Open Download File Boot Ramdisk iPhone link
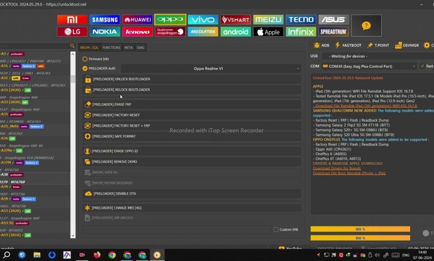 (x=349, y=173)
